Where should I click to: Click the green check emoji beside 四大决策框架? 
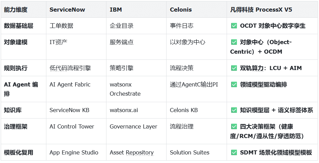[x=234, y=127]
